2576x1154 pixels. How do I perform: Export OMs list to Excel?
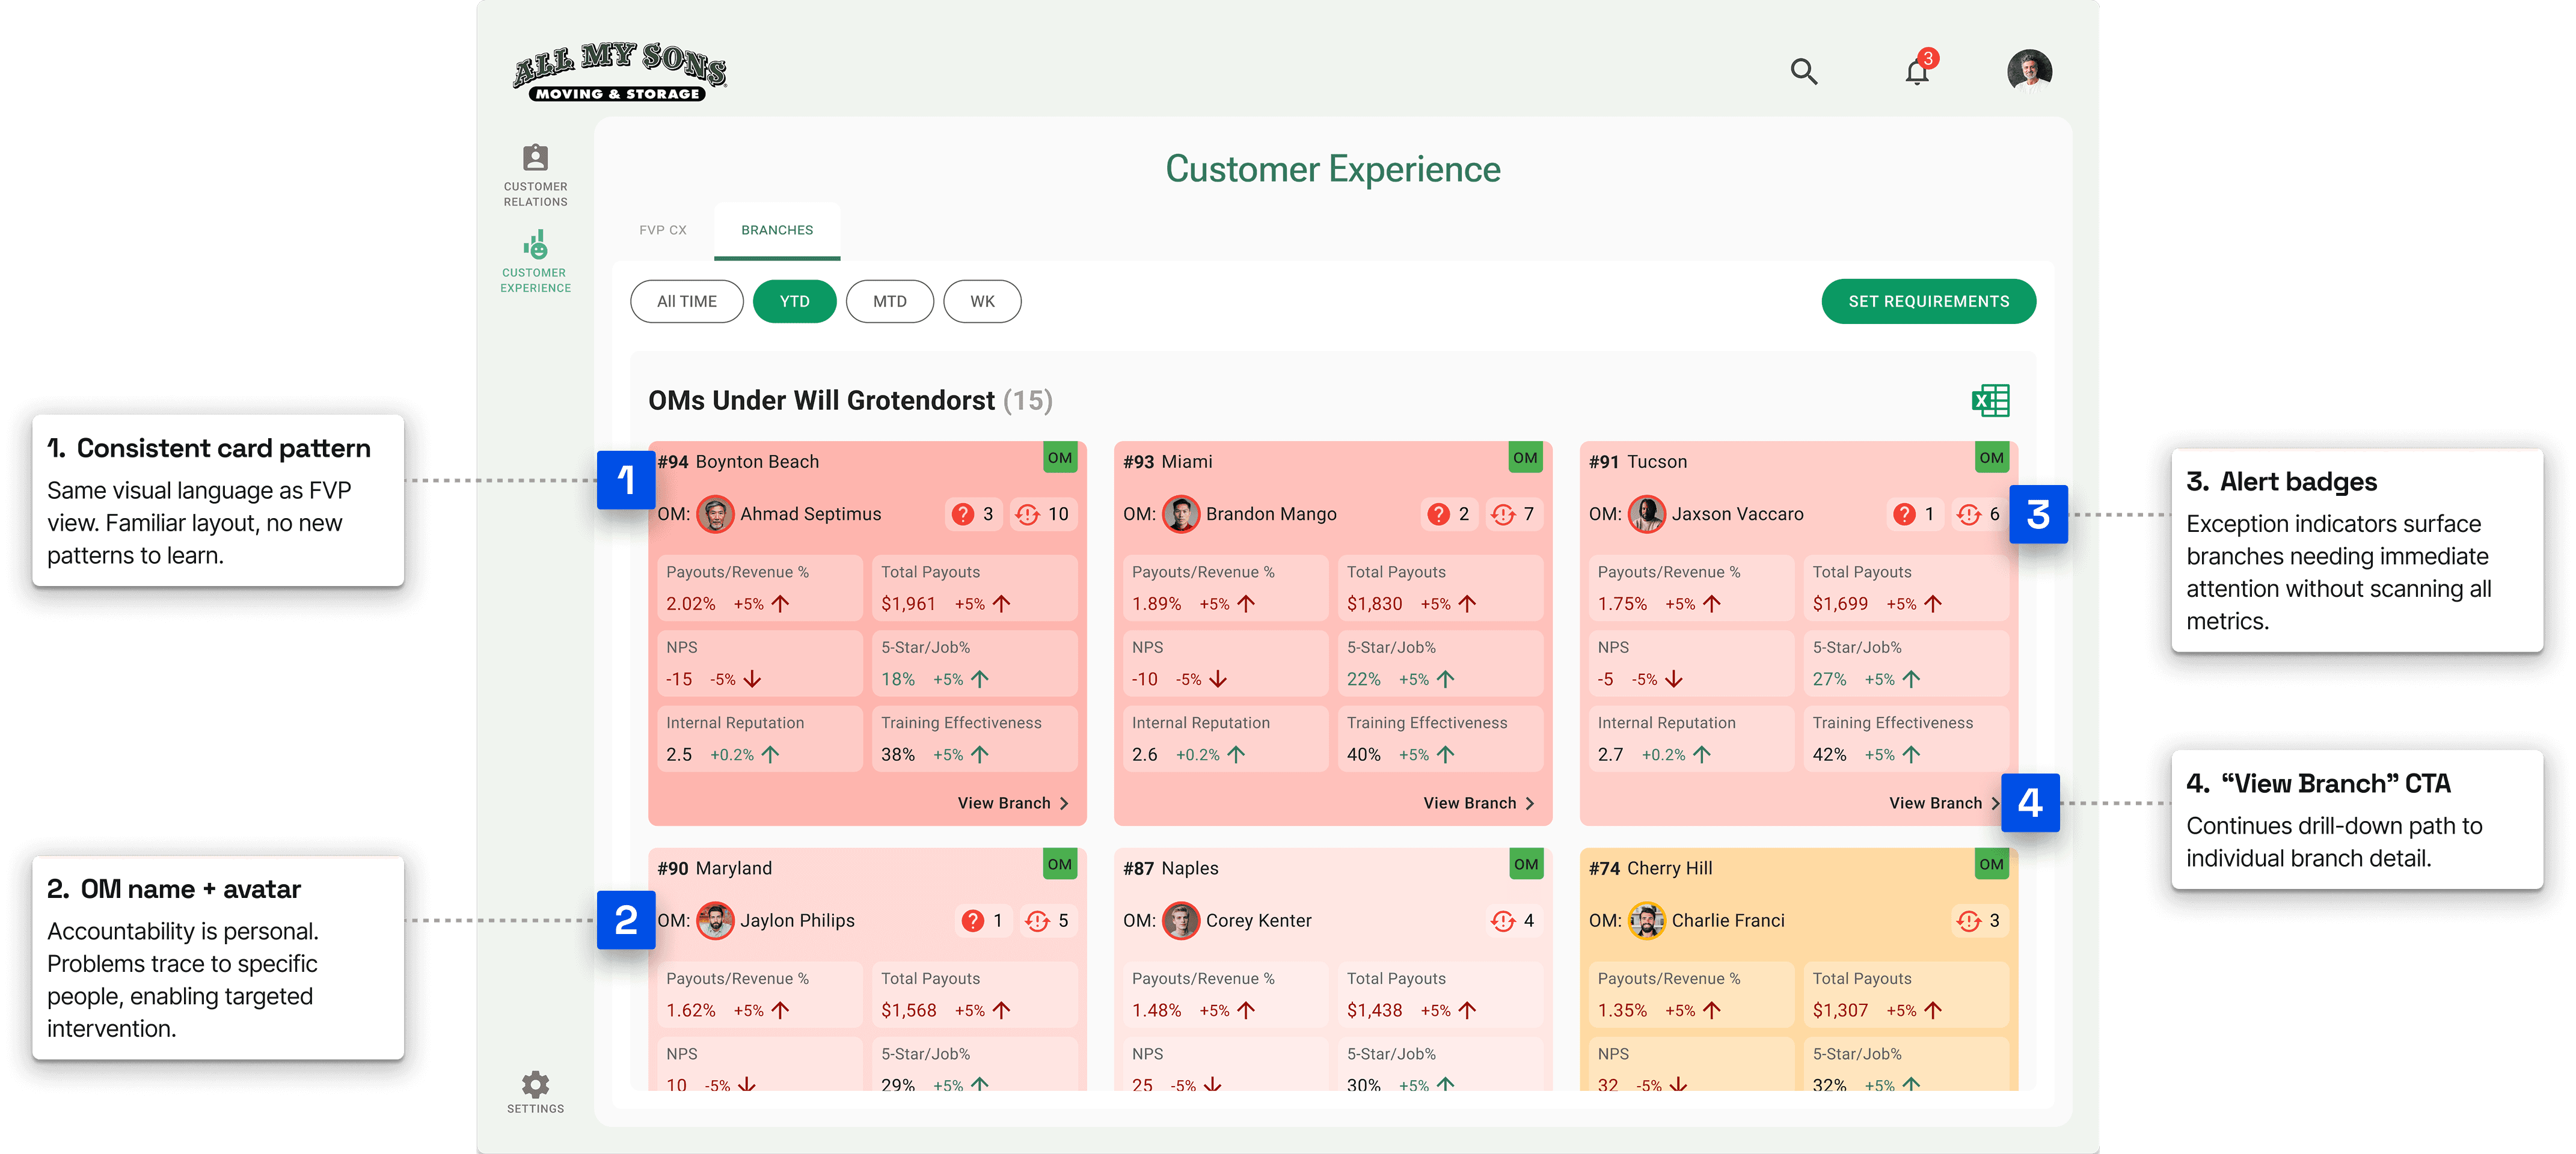click(1990, 401)
